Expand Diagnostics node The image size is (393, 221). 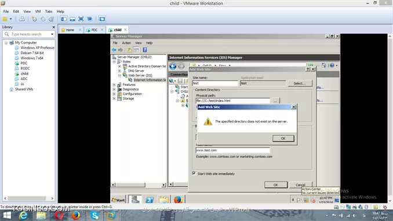(x=114, y=89)
